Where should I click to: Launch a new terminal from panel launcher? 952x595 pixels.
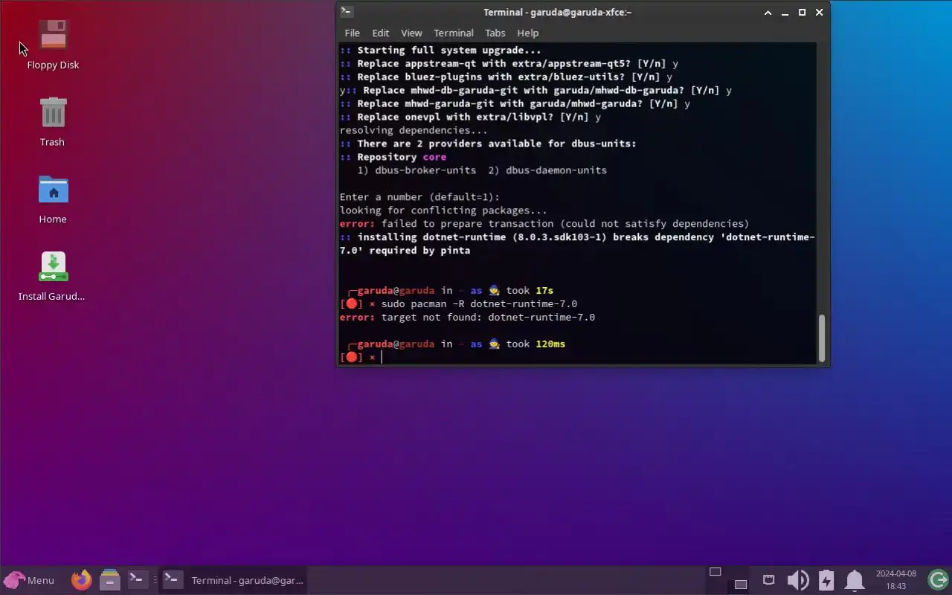tap(137, 579)
